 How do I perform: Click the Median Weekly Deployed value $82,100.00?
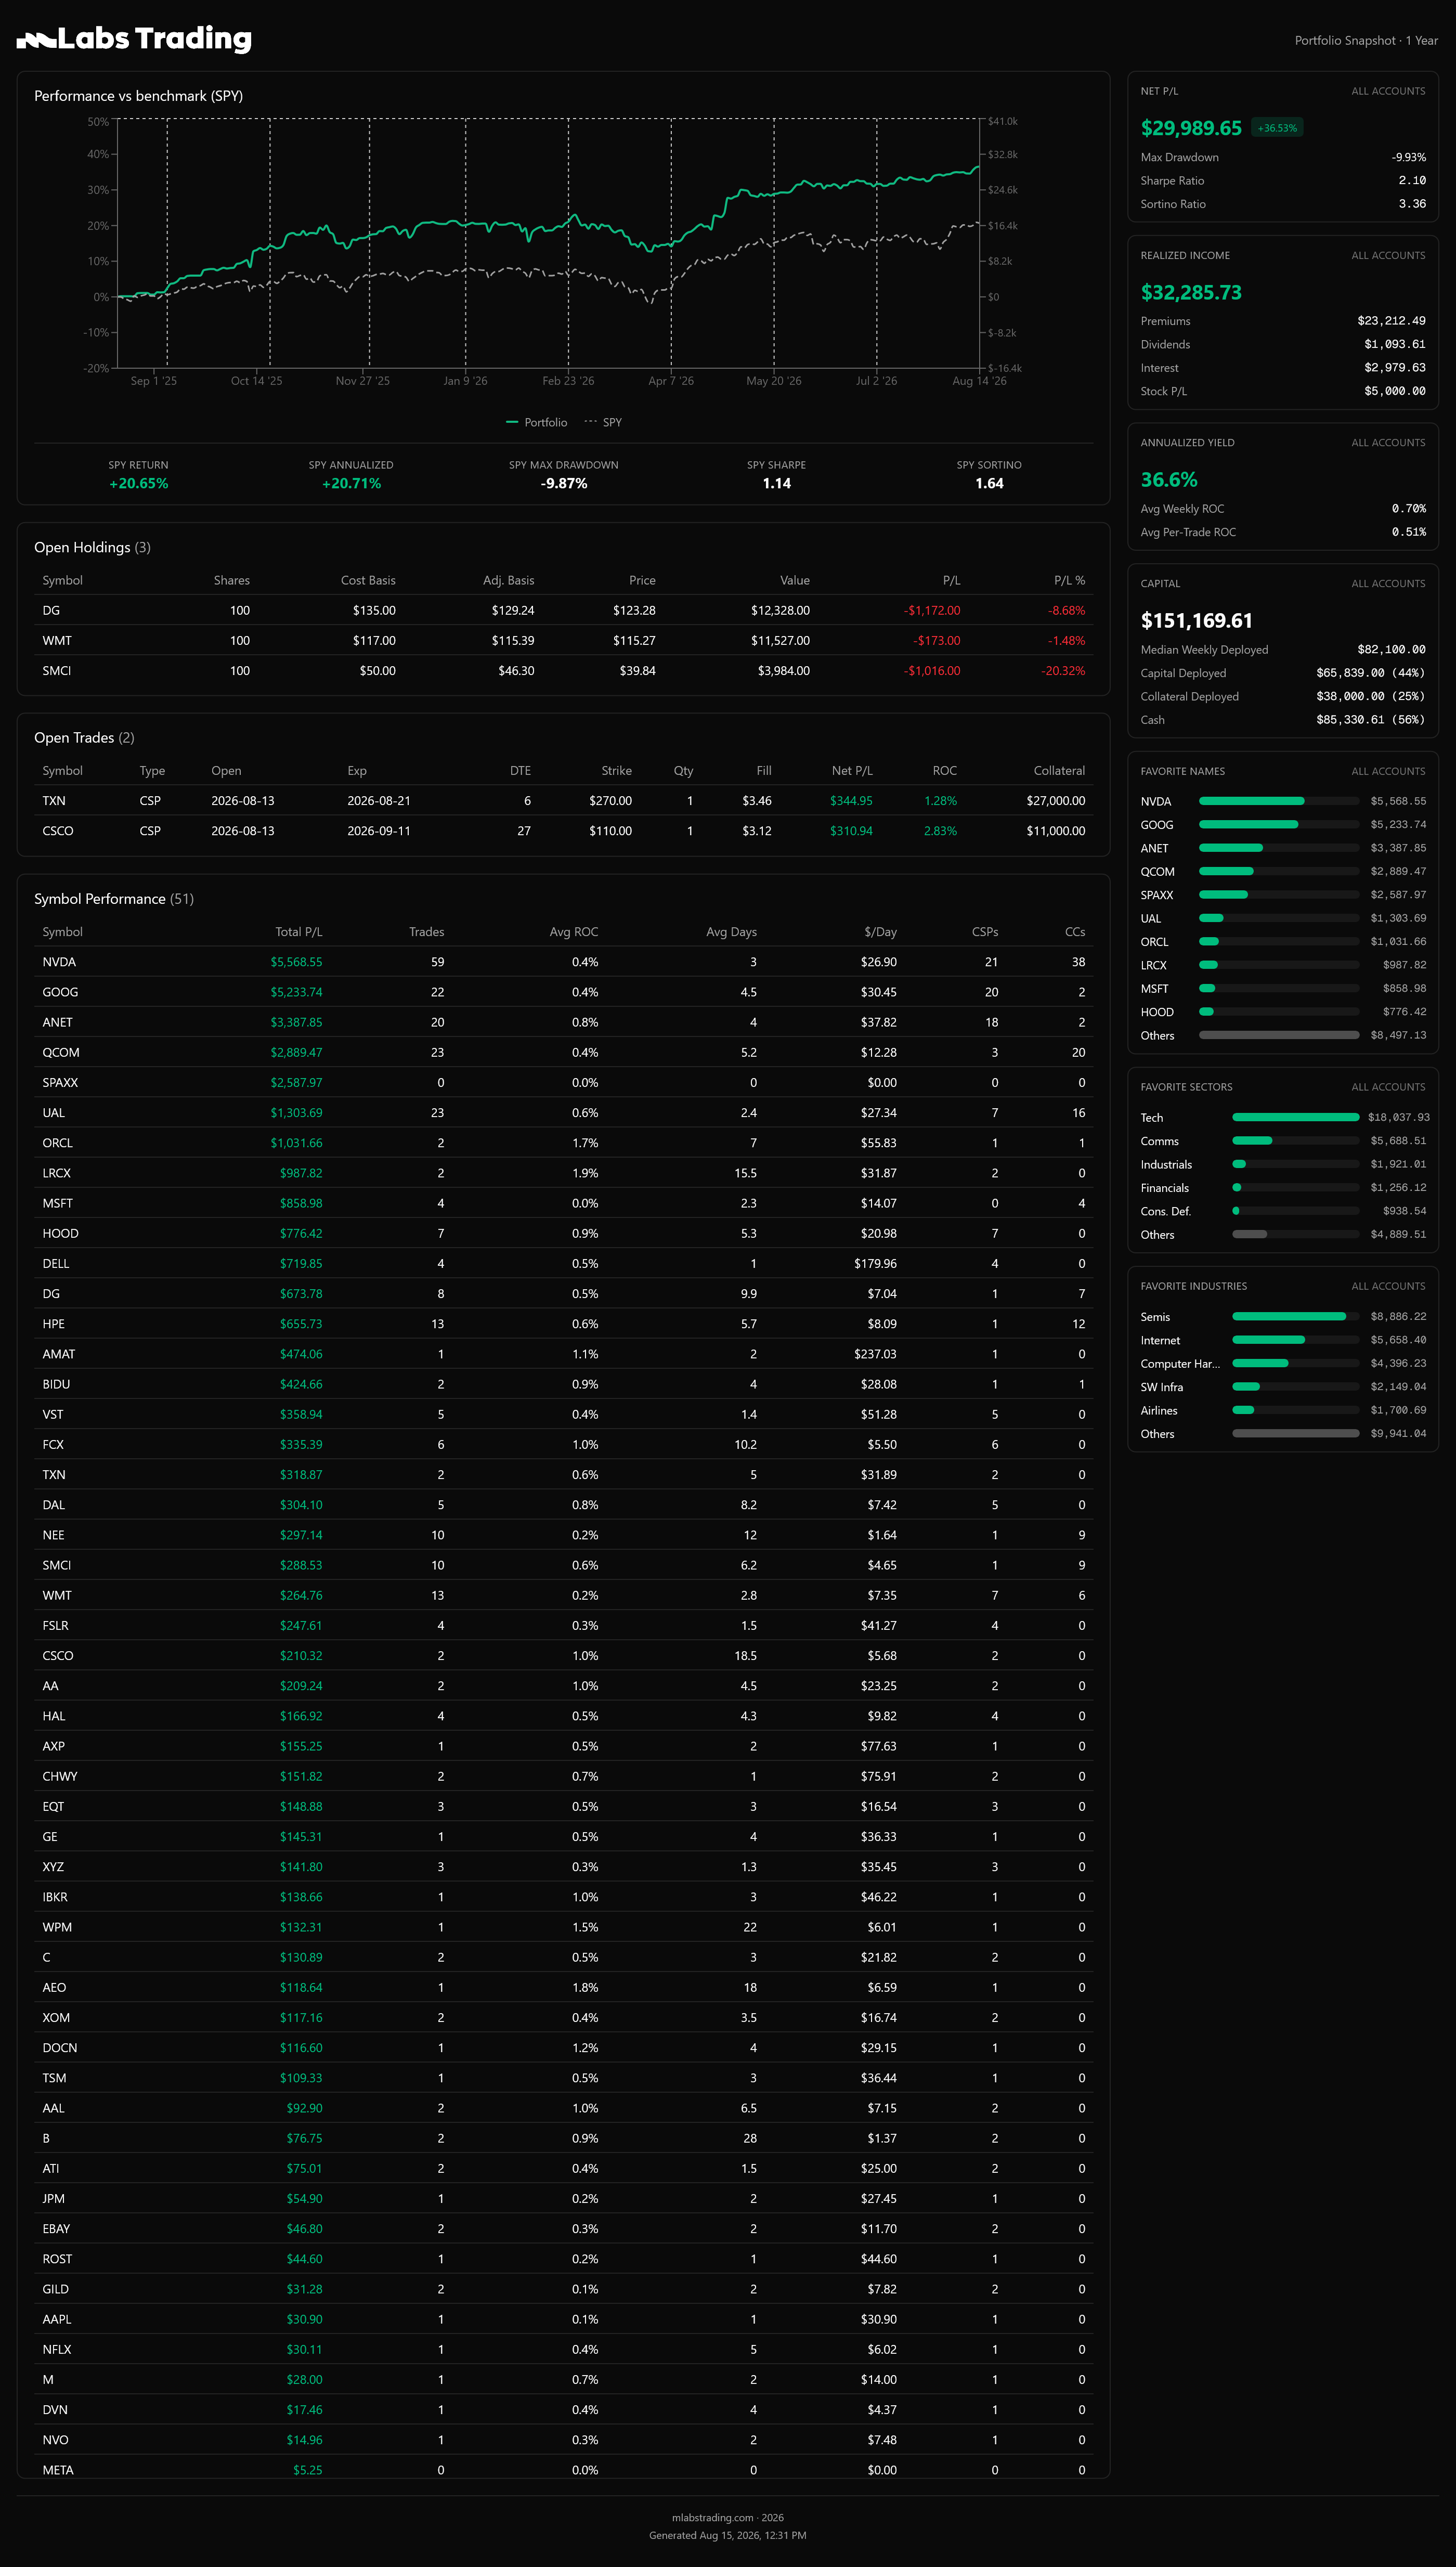(x=1391, y=650)
